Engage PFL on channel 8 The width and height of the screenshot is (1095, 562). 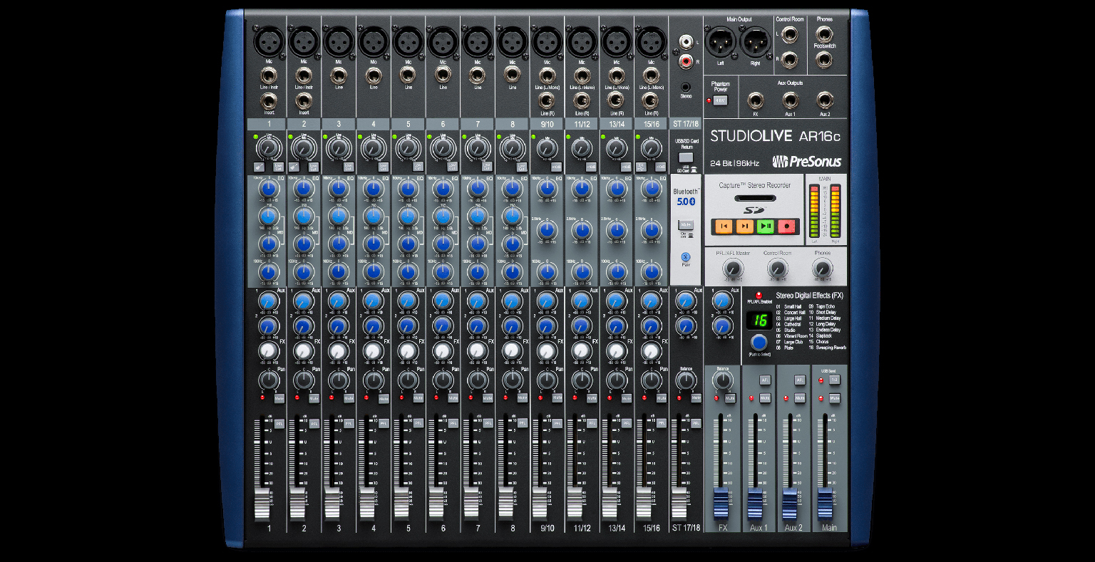523,423
